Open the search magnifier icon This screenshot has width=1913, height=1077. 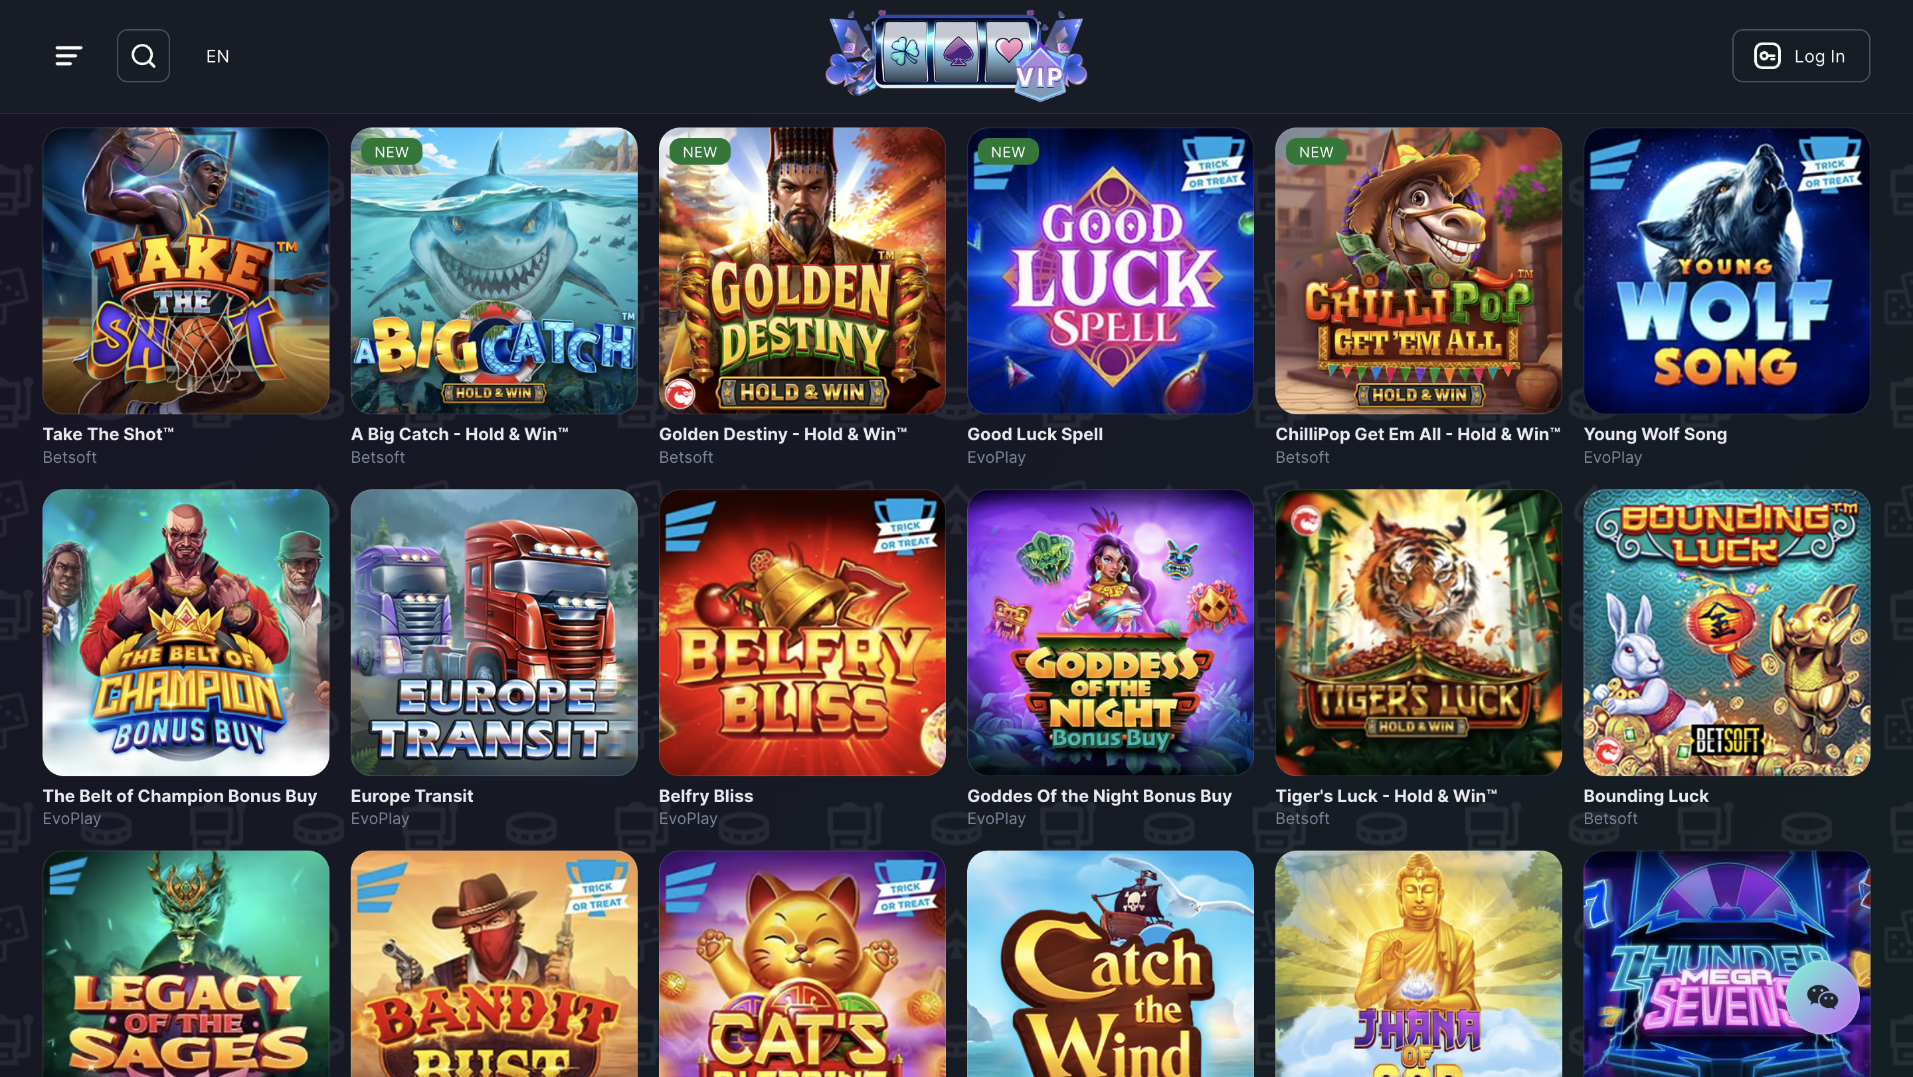click(143, 56)
